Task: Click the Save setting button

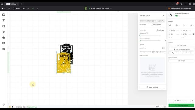Action: coord(152,87)
